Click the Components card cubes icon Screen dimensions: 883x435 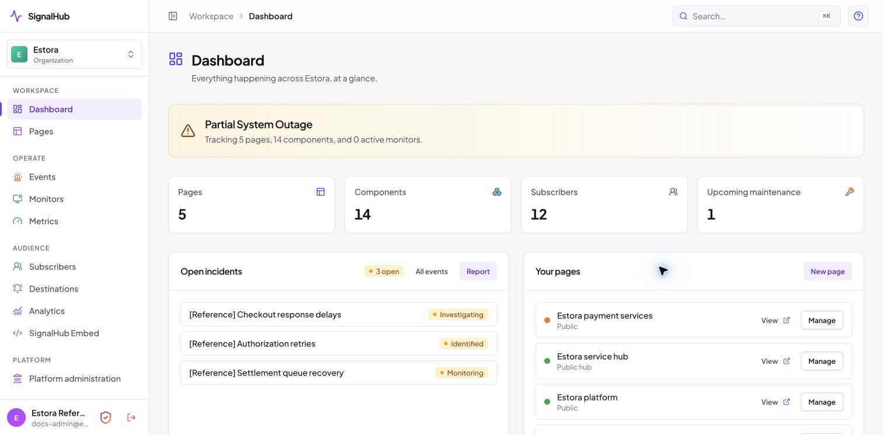(497, 192)
